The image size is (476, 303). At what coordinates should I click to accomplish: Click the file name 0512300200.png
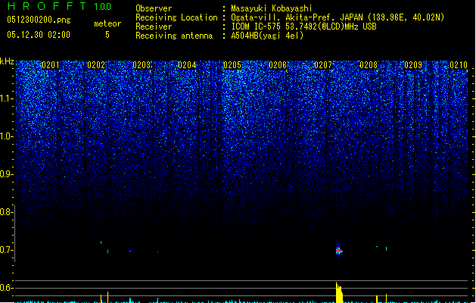[x=39, y=20]
